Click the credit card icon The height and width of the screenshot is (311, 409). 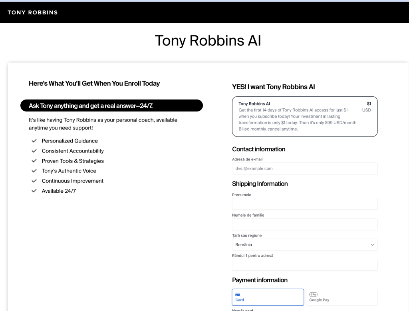coord(238,294)
